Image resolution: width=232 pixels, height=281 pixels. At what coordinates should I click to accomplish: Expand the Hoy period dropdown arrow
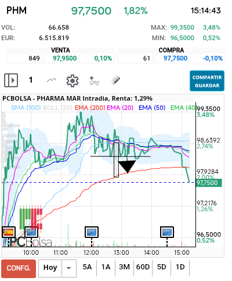click(x=69, y=268)
